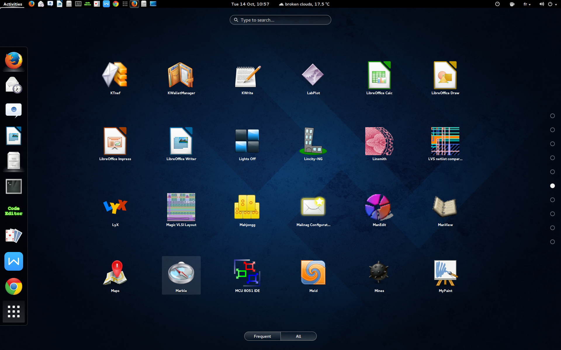This screenshot has height=350, width=561.
Task: Click the checkmark clock indicator in top bar
Action: coord(497,4)
